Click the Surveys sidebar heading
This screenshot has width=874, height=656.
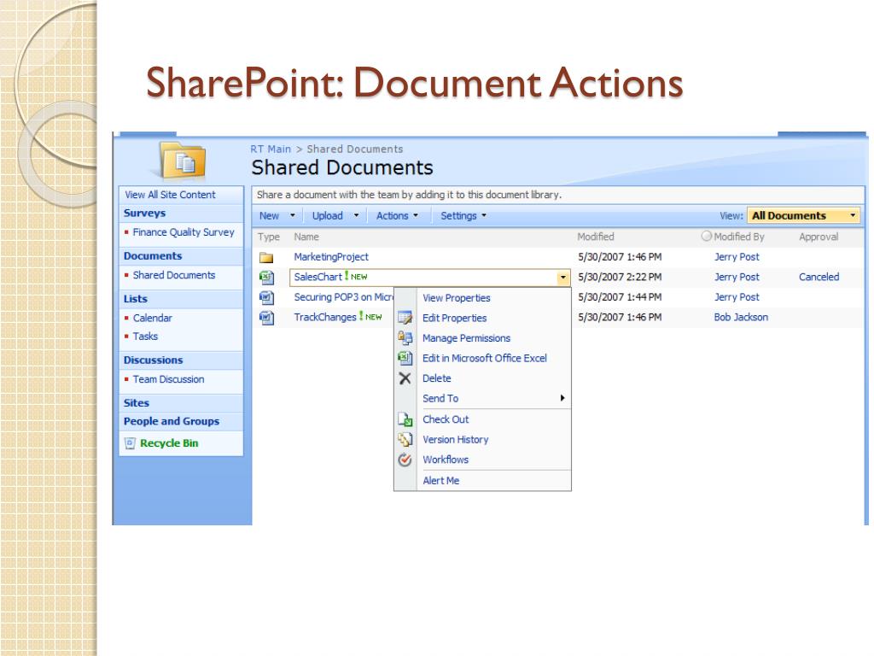[144, 213]
